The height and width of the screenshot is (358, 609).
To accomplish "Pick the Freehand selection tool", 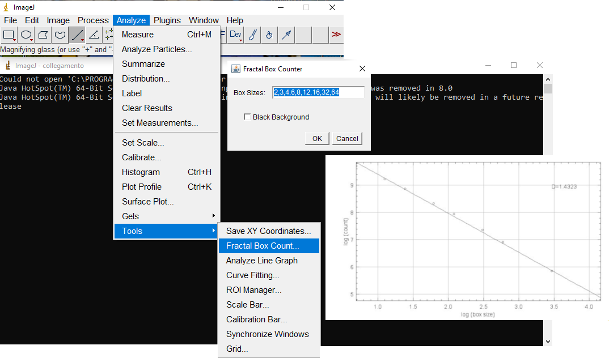I will (x=60, y=35).
